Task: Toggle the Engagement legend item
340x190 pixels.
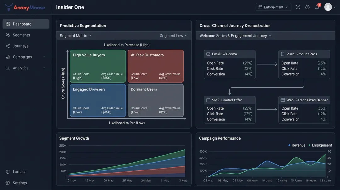Action: pyautogui.click(x=320, y=145)
